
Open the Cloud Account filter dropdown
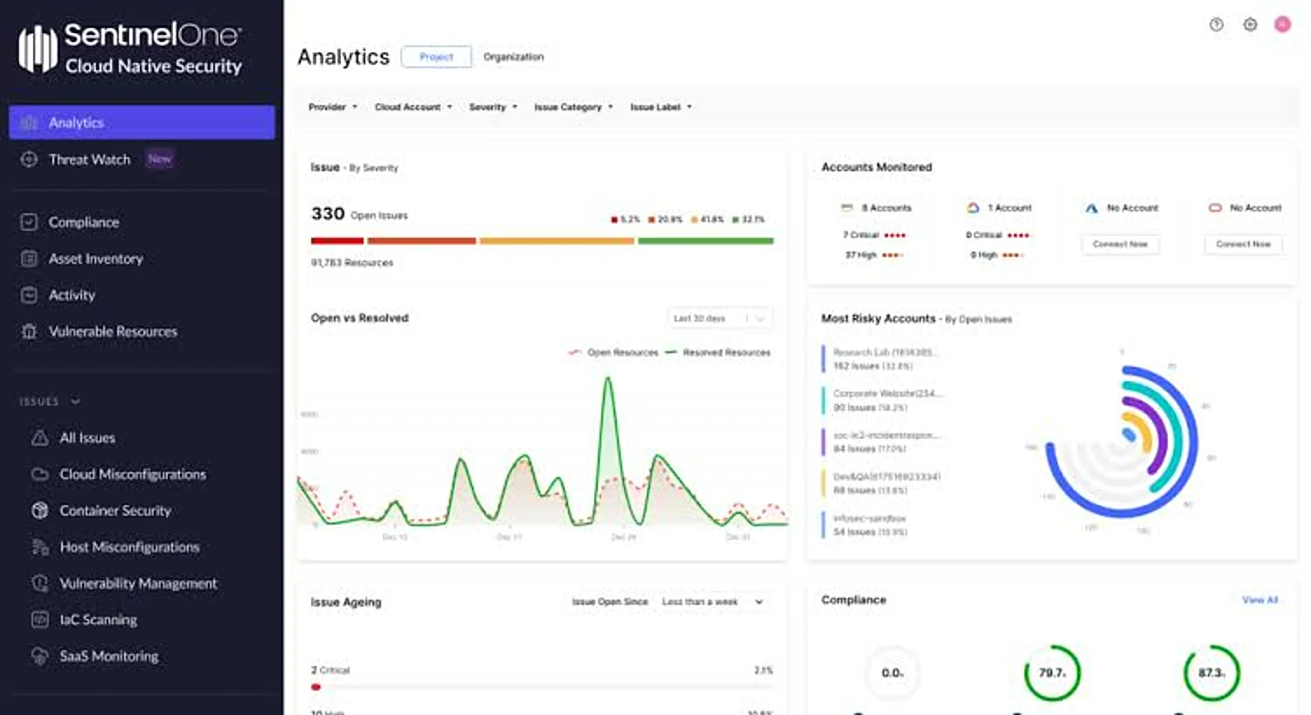click(413, 107)
